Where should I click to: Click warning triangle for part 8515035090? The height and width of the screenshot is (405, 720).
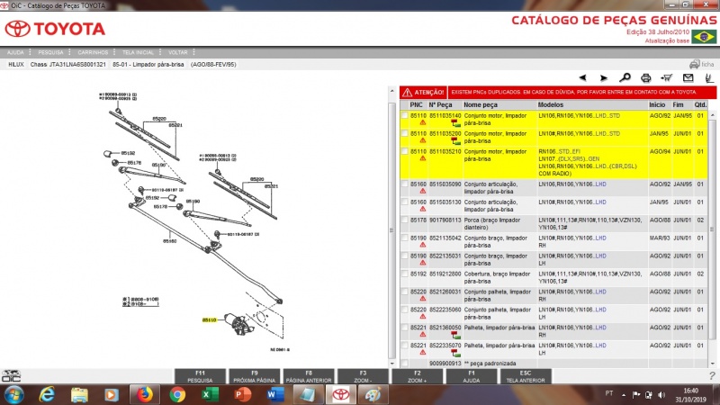click(422, 191)
